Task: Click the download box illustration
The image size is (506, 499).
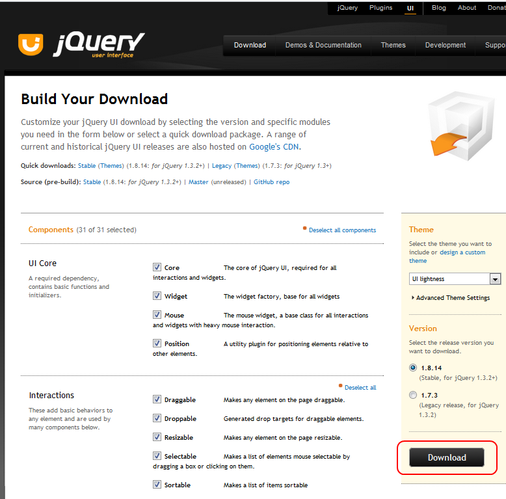Action: 460,126
